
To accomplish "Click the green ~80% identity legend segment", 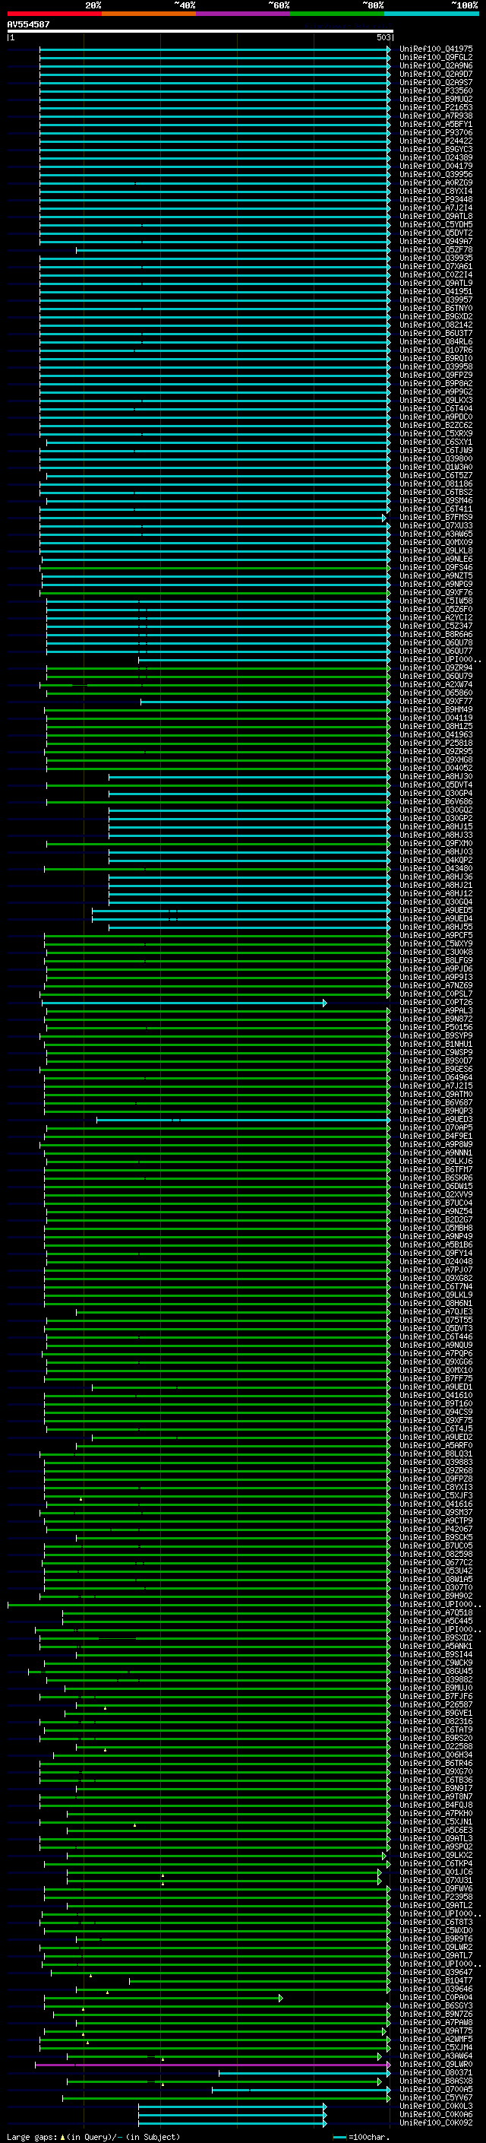I will (337, 14).
